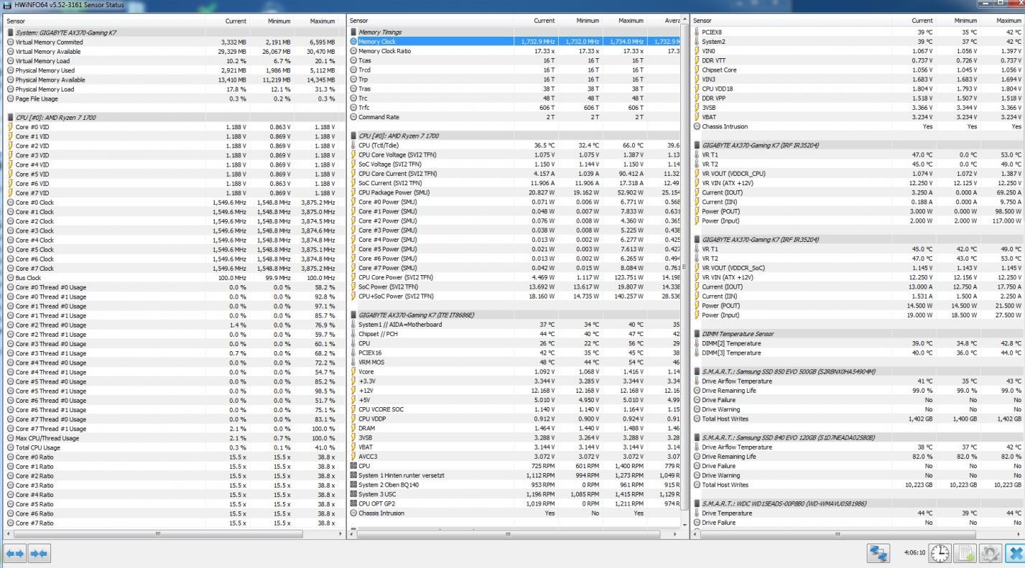The height and width of the screenshot is (568, 1025).
Task: Select the CPU Core Current (SVI2 TFN) row
Action: [514, 174]
